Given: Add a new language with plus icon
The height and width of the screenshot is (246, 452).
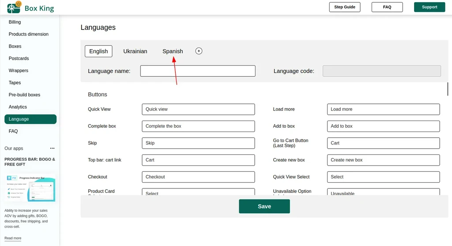Looking at the screenshot, I should coord(199,51).
